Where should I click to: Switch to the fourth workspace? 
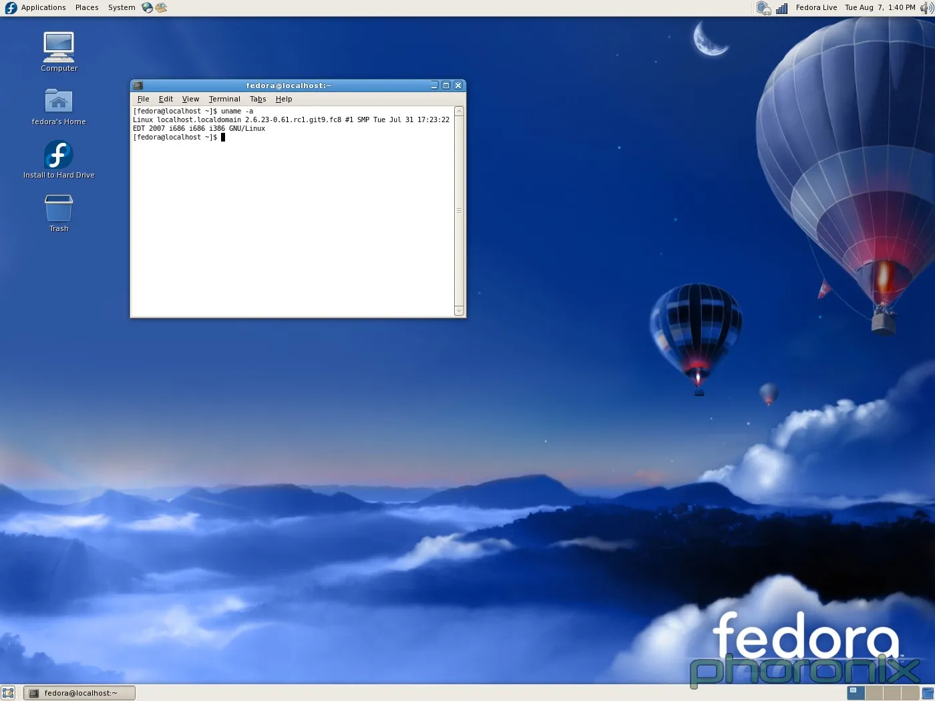point(910,693)
